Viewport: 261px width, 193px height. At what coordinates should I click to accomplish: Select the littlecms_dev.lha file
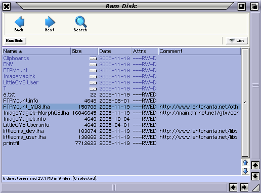click(23, 131)
